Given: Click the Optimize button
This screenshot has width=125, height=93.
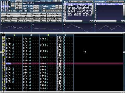Looking at the screenshot, I should pyautogui.click(x=23, y=19).
